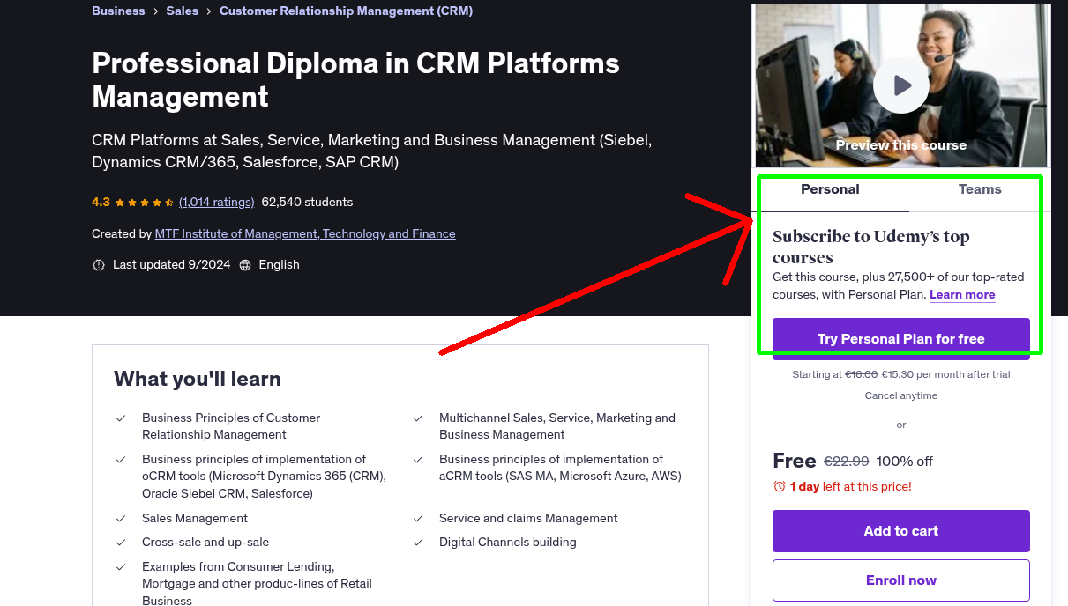The width and height of the screenshot is (1068, 606).
Task: Click the Enroll now button
Action: (901, 580)
